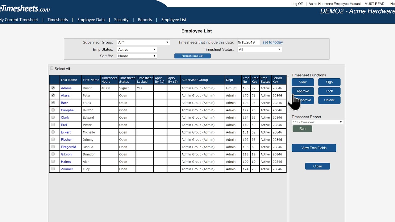The width and height of the screenshot is (395, 222).
Task: Open the Sort By dropdown
Action: point(137,56)
